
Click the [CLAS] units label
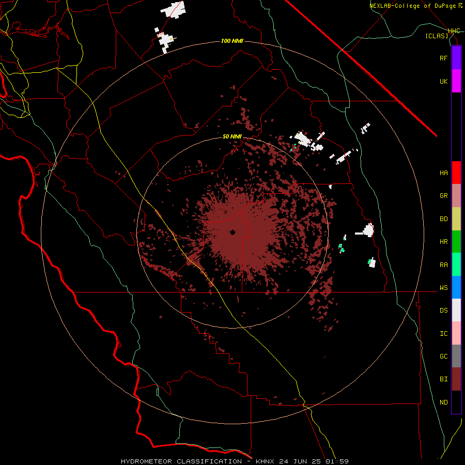[x=437, y=36]
